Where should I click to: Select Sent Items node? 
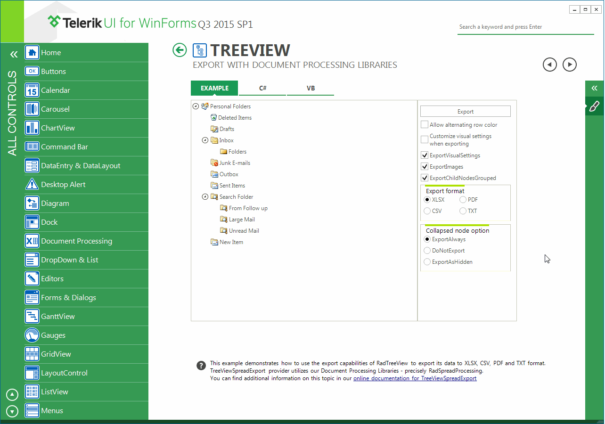tap(232, 186)
